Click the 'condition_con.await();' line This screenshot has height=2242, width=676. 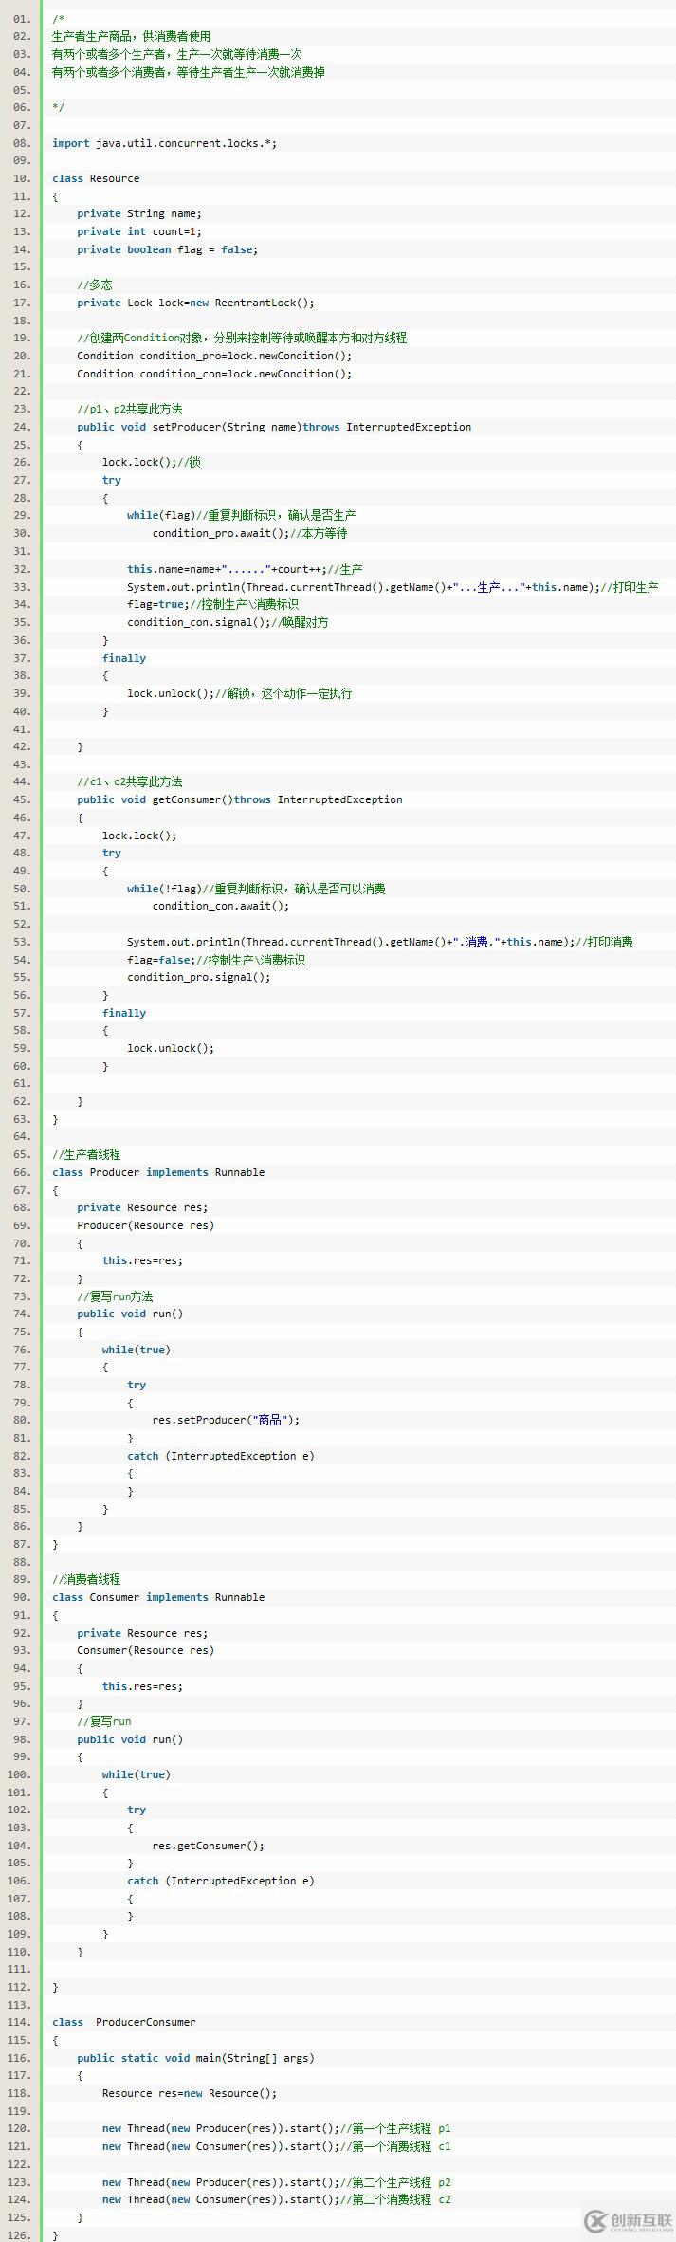pyautogui.click(x=221, y=906)
